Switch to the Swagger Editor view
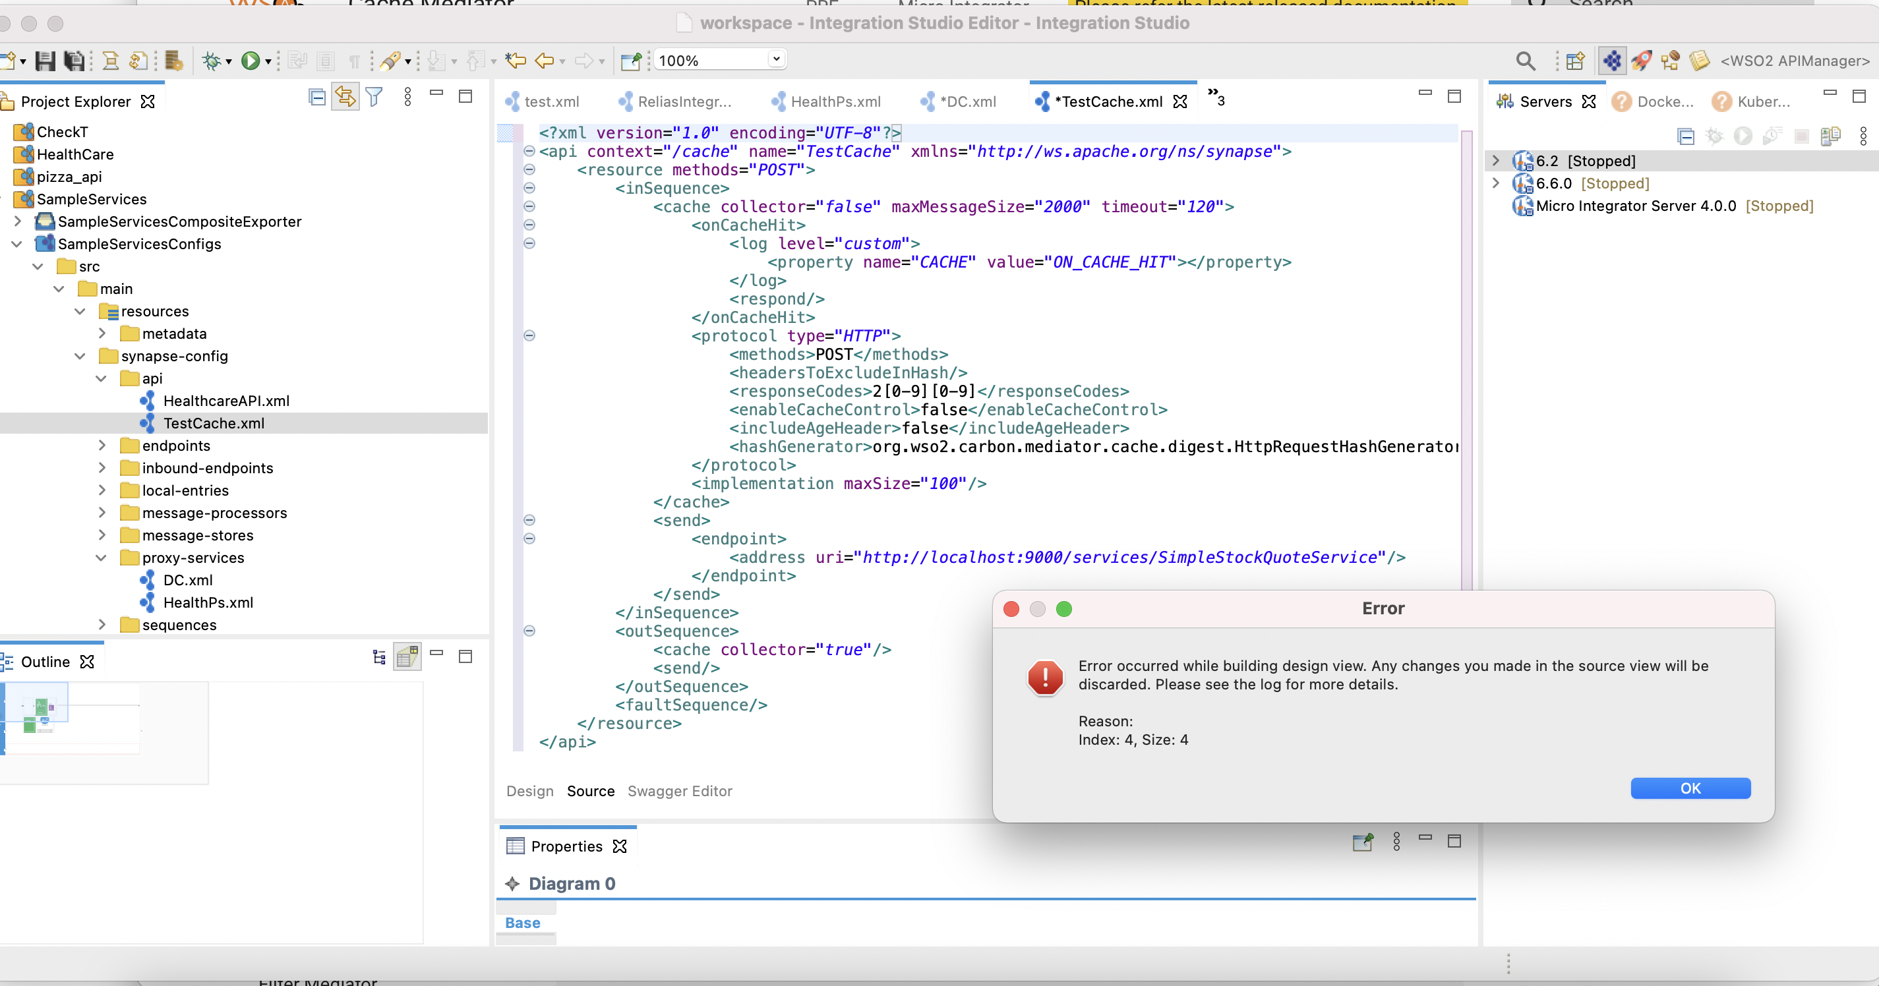The image size is (1879, 986). click(679, 792)
